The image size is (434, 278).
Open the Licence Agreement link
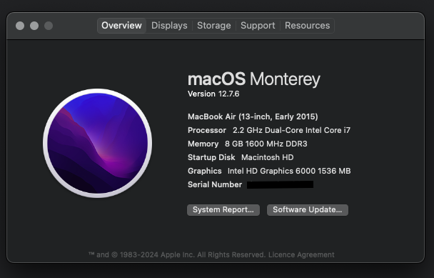coord(301,254)
